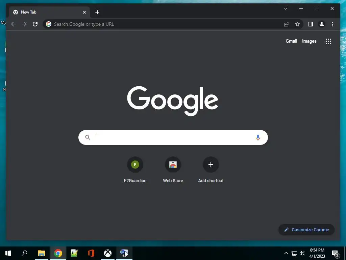Open a new tab with plus button
This screenshot has height=260, width=346.
(x=97, y=12)
